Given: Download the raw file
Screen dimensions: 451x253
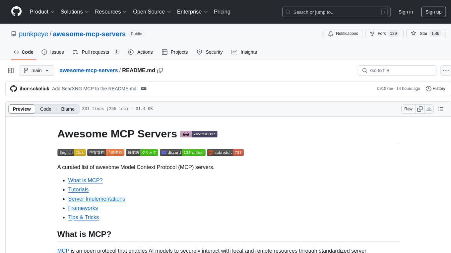Looking at the screenshot, I should (429, 109).
